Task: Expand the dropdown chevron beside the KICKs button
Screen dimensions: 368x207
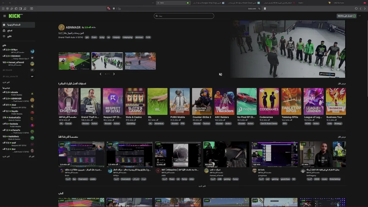Action: pyautogui.click(x=360, y=16)
